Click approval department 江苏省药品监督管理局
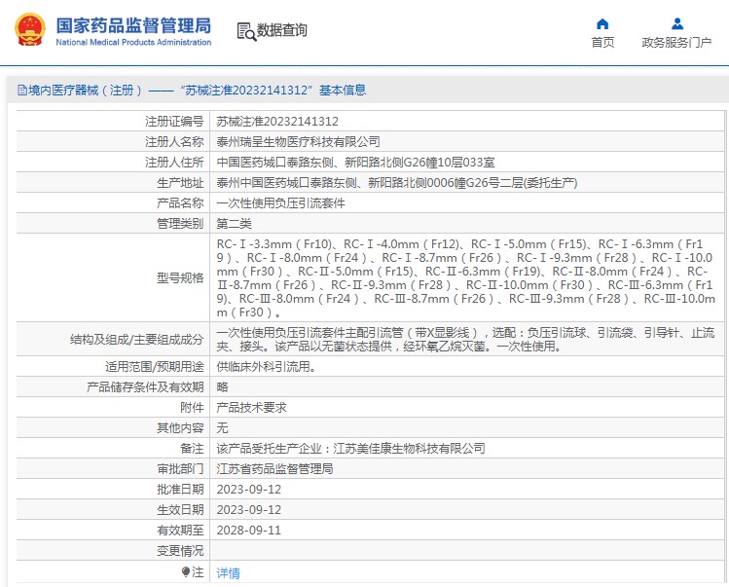 274,469
